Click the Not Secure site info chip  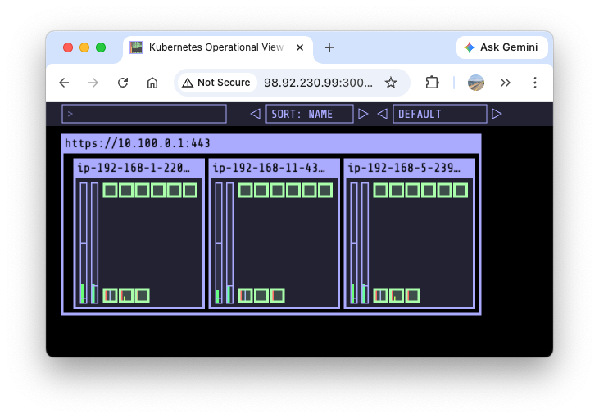tap(216, 83)
